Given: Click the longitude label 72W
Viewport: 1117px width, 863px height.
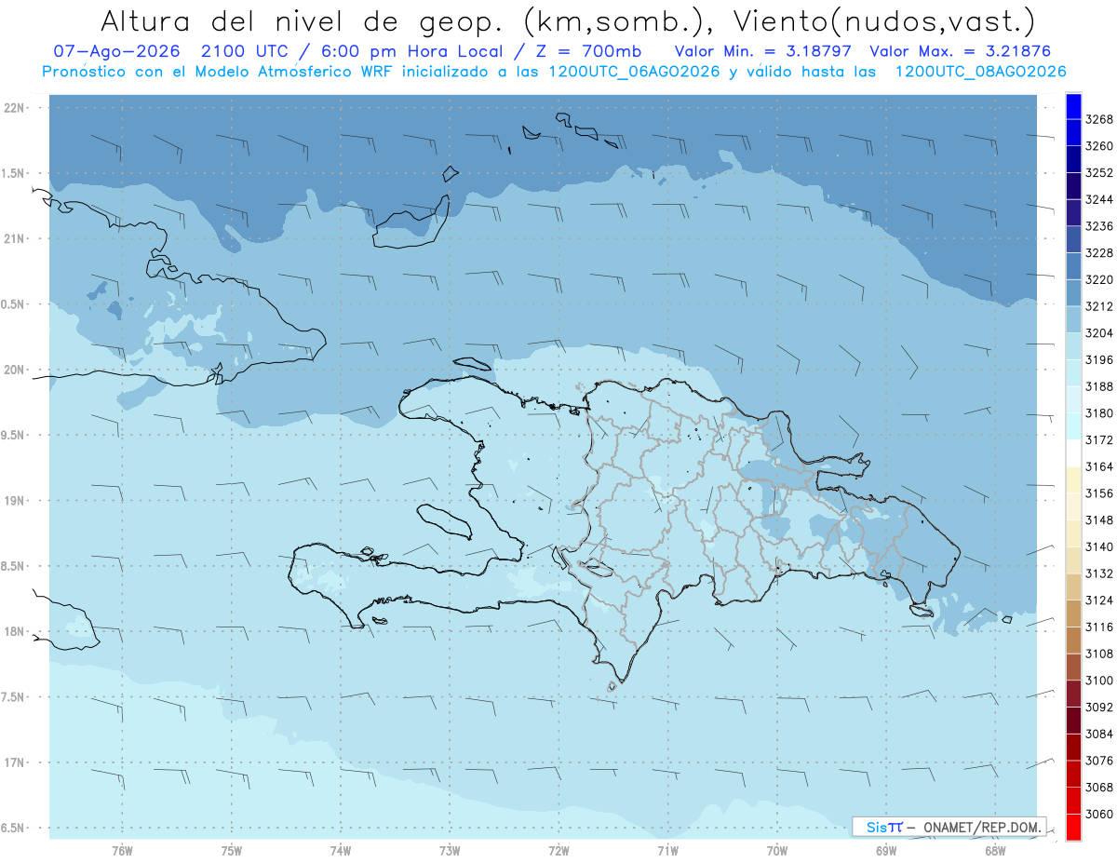Looking at the screenshot, I should pyautogui.click(x=558, y=850).
